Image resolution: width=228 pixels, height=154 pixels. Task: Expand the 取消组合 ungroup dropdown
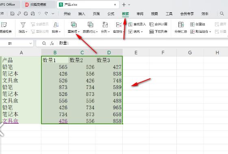point(210,32)
